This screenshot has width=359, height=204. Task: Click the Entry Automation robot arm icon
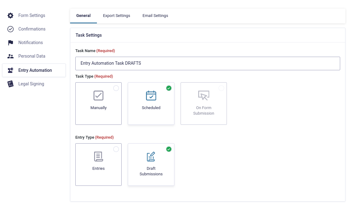(x=10, y=70)
